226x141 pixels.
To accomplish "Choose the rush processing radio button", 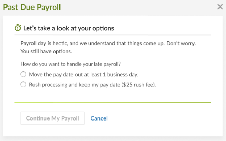I will coord(23,84).
